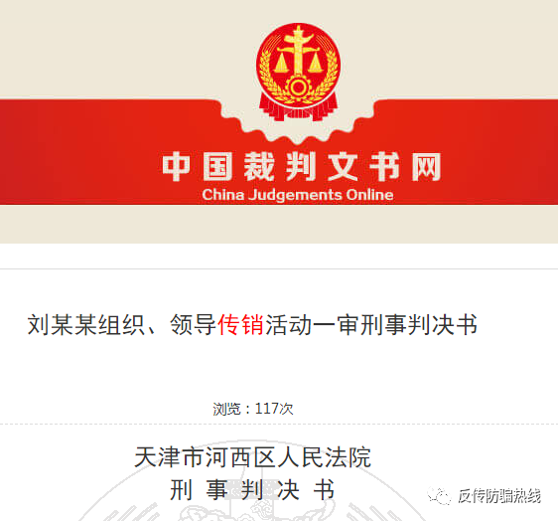The image size is (558, 521).
Task: Click the 中国裁判文书网 site title
Action: click(302, 166)
